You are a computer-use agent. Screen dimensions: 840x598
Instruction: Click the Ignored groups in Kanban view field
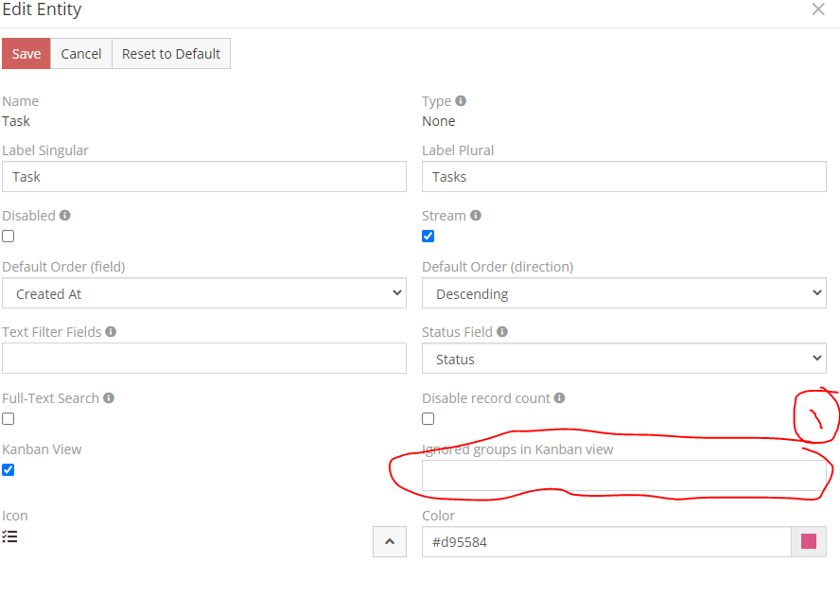pos(623,476)
